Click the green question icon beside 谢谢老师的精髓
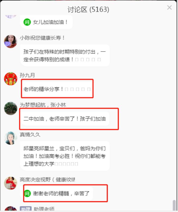 27,194
